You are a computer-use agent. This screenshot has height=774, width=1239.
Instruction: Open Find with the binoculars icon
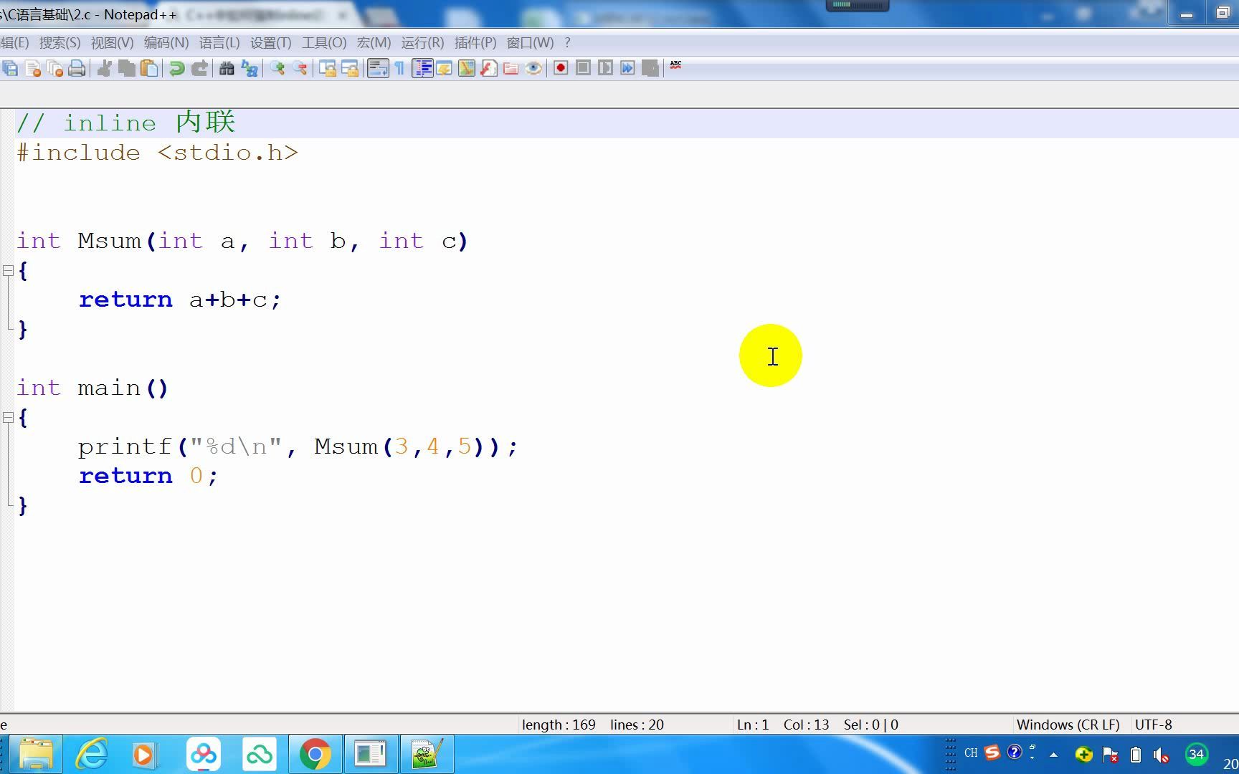[227, 68]
